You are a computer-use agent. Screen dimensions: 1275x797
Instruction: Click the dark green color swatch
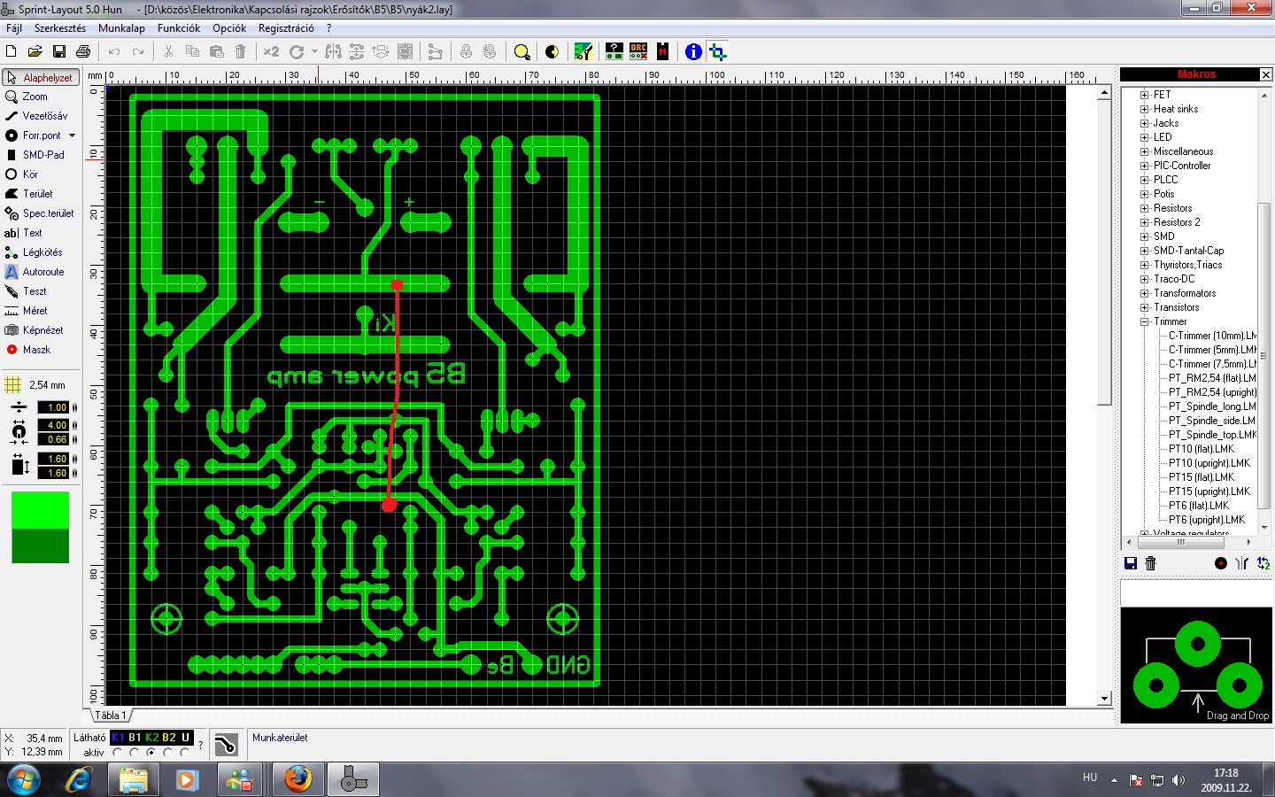40,546
